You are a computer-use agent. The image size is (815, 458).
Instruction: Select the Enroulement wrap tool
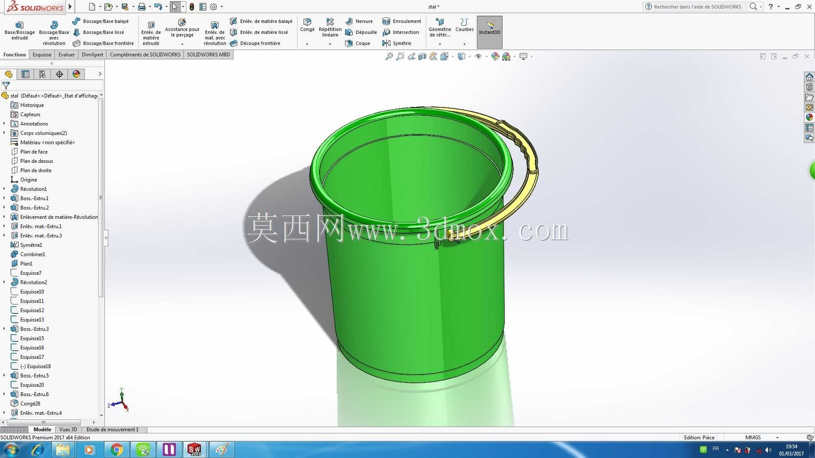(x=402, y=21)
